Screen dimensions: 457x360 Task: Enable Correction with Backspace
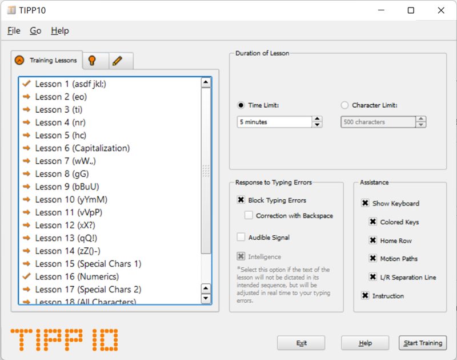(x=250, y=216)
